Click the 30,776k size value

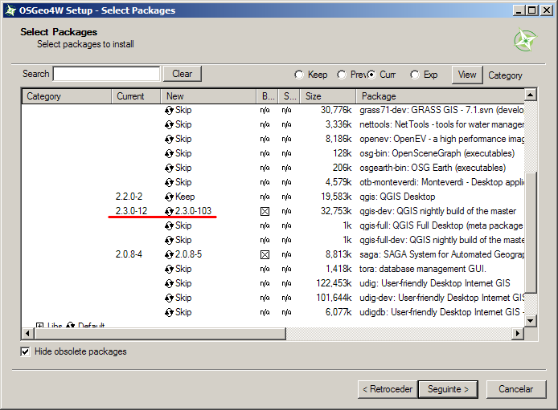[x=336, y=110]
